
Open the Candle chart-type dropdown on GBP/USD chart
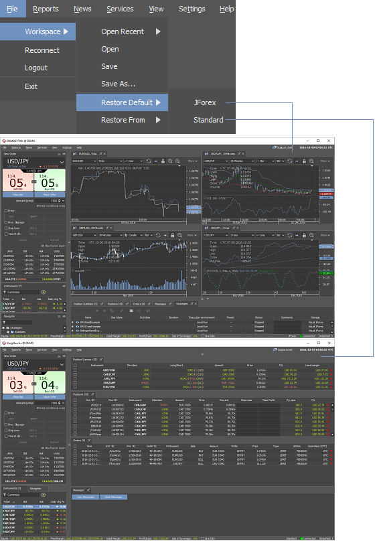pyautogui.click(x=135, y=235)
